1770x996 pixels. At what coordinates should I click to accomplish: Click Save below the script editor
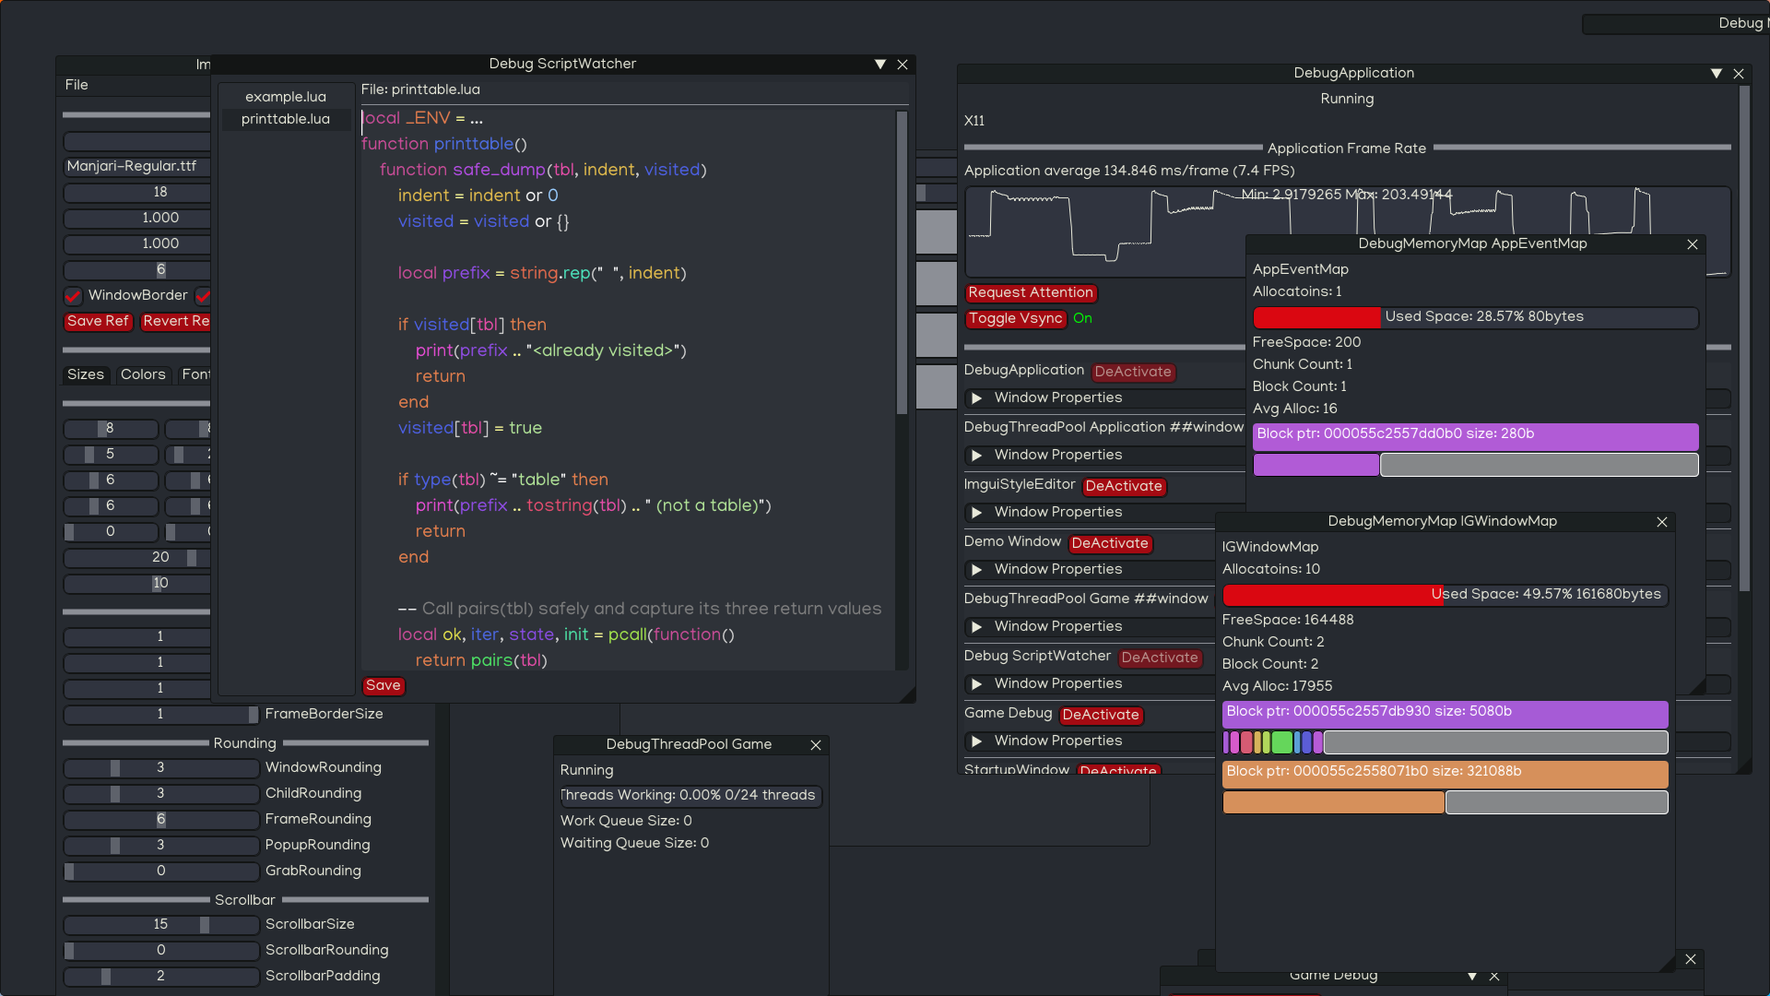click(383, 686)
